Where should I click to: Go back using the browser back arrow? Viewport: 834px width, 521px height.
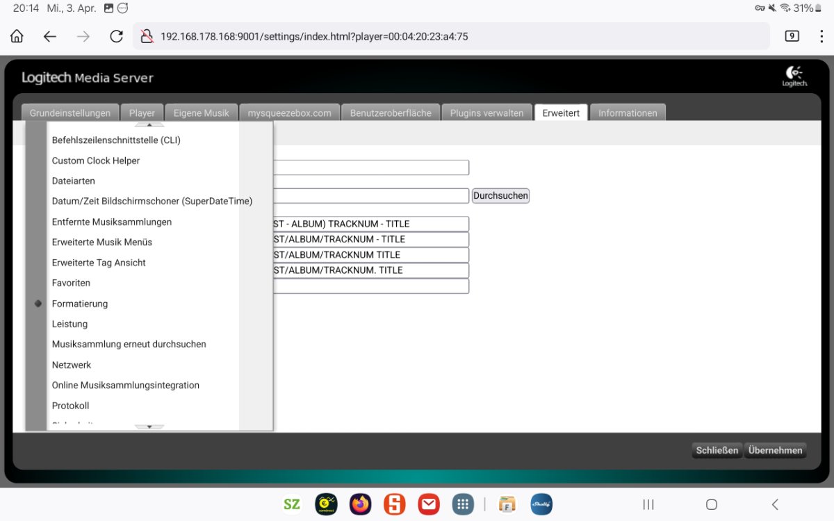pyautogui.click(x=50, y=37)
